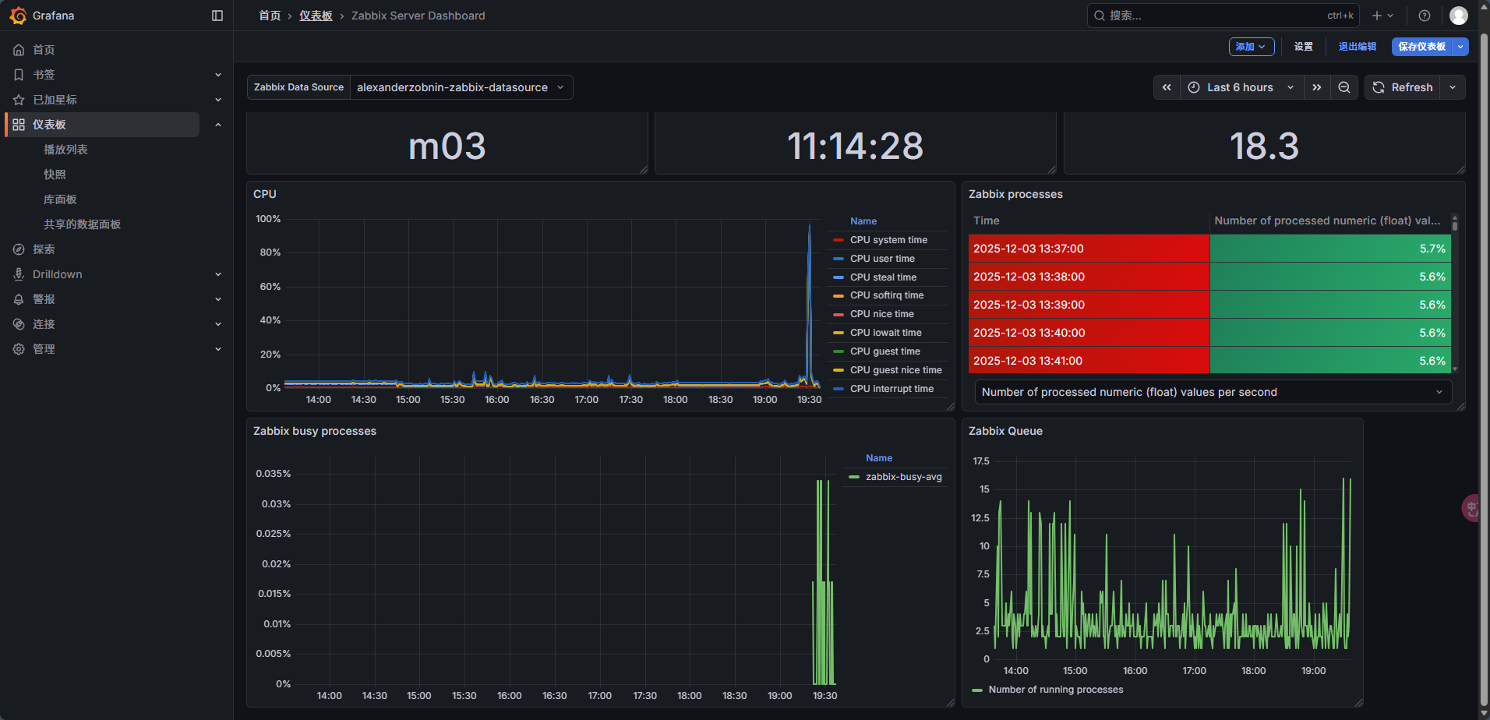Shift time range forward

point(1317,87)
